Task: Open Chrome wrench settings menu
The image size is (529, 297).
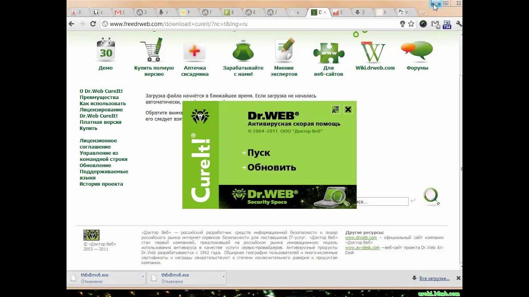Action: pos(458,24)
